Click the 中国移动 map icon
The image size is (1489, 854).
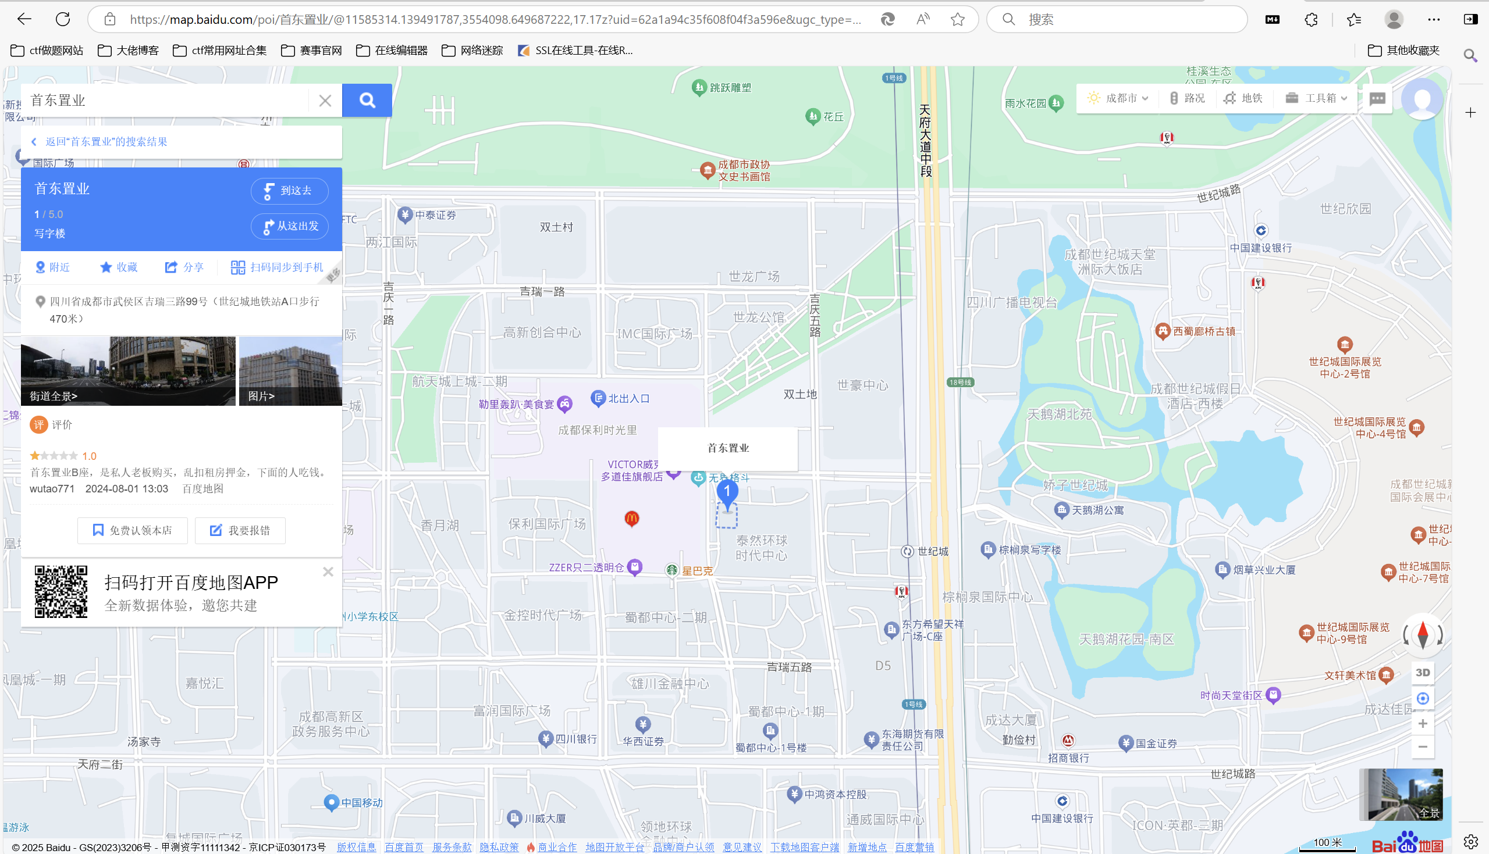click(332, 802)
